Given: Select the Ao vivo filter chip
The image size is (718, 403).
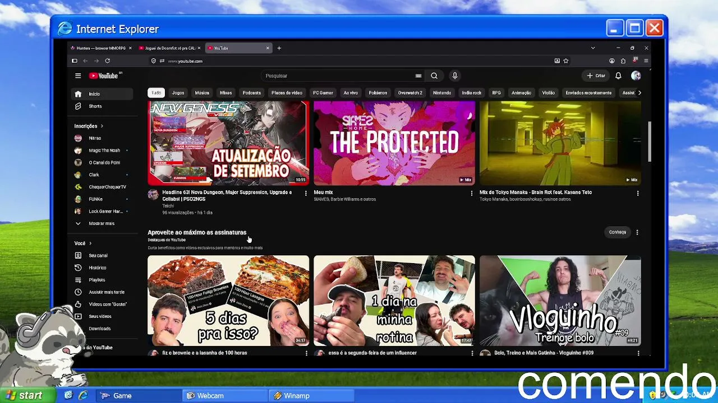Looking at the screenshot, I should [351, 93].
